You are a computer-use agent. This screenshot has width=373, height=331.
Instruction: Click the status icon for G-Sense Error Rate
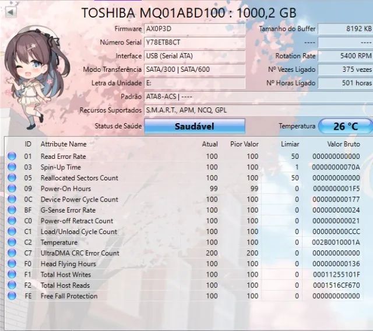(12, 210)
